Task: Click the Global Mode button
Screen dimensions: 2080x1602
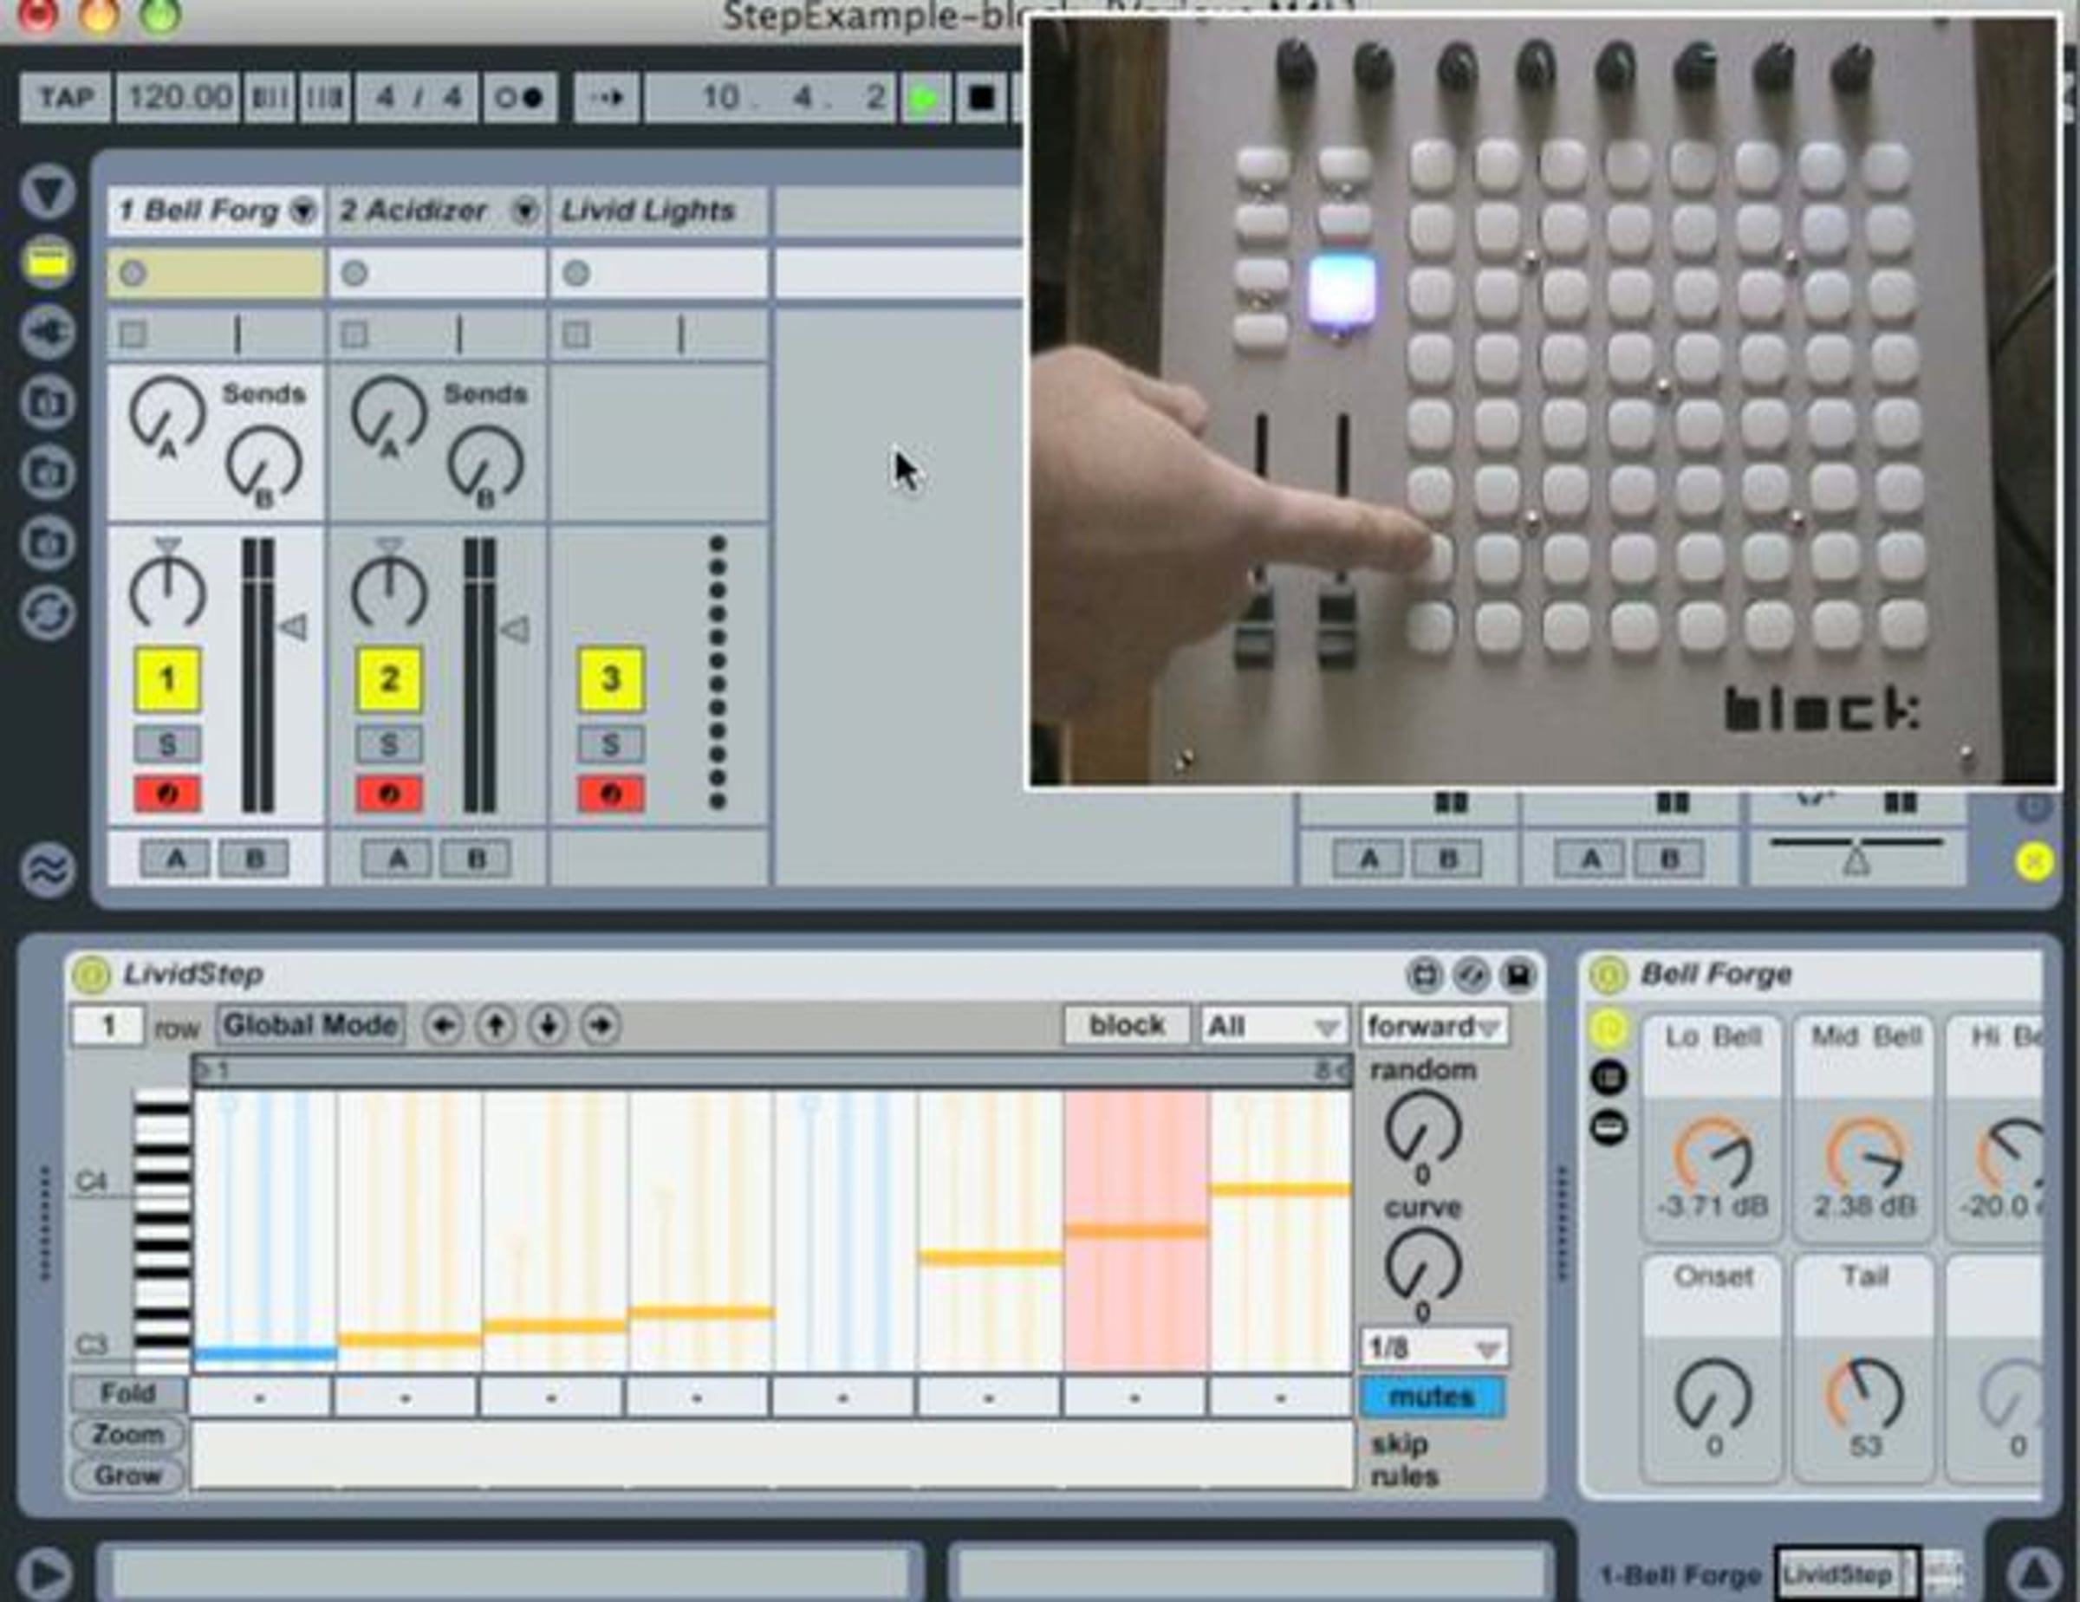Action: (310, 1025)
